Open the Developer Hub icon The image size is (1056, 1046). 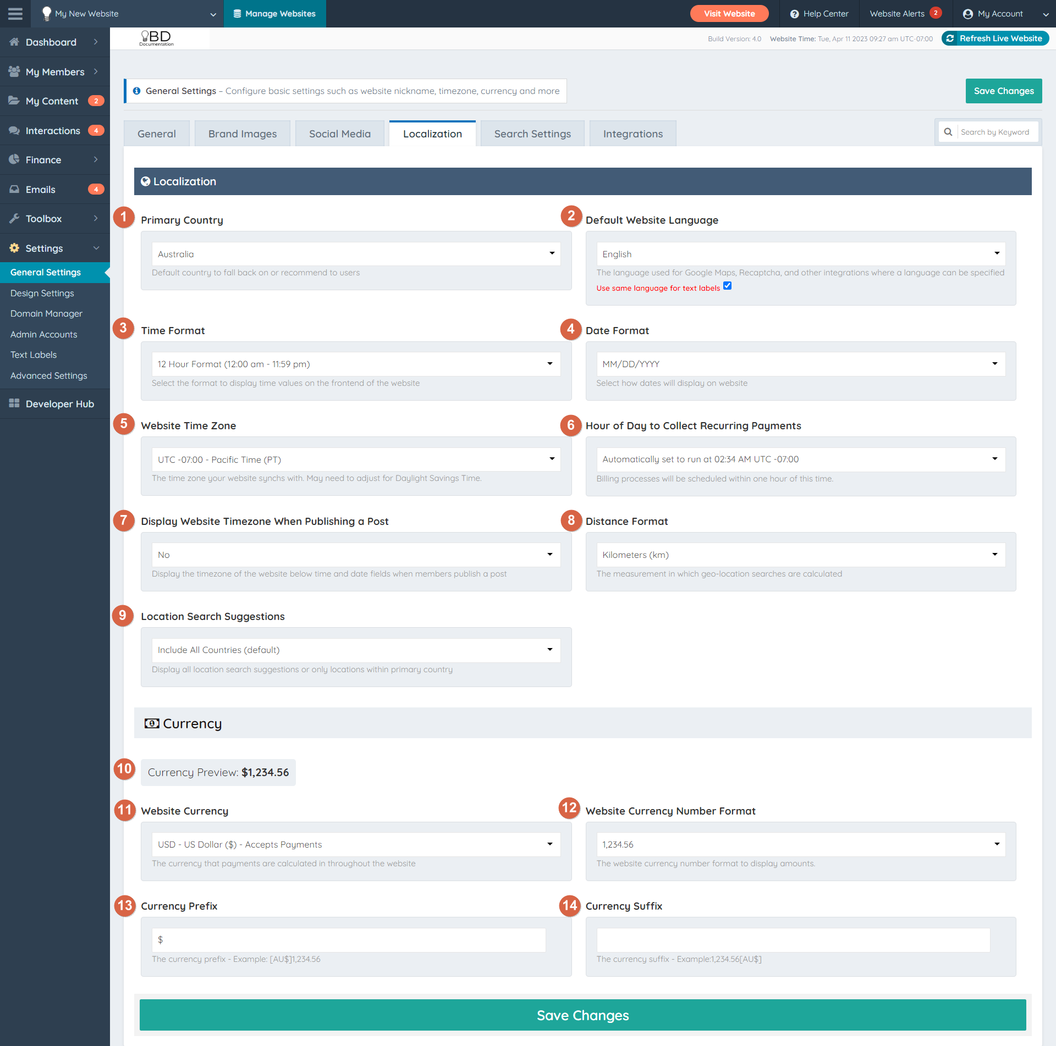coord(14,403)
